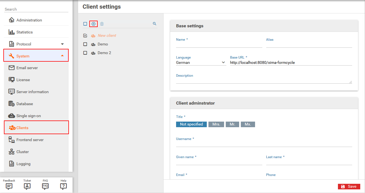Viewport: 365px width, 193px height.
Task: Open the Frontend server menu item
Action: 30,140
